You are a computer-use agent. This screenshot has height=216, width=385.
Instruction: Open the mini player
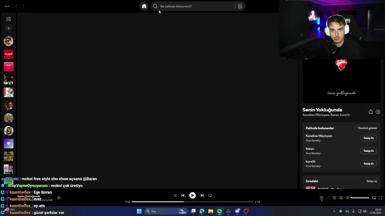(x=374, y=198)
